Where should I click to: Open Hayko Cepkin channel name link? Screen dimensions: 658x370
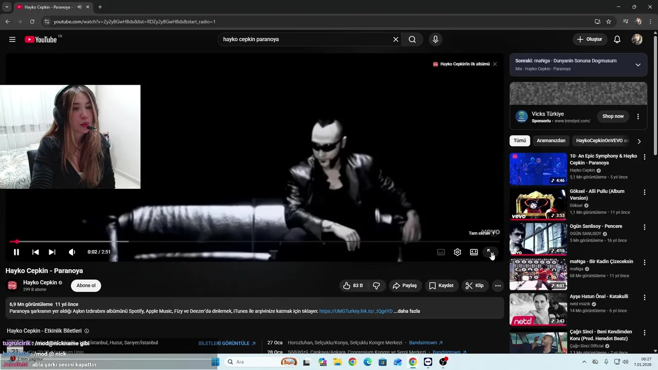[40, 283]
